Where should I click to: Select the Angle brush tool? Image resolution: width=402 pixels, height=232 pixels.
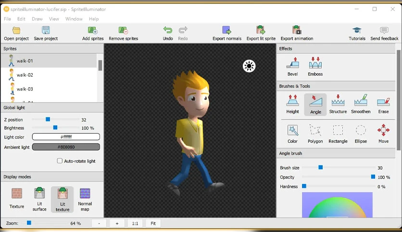click(315, 104)
